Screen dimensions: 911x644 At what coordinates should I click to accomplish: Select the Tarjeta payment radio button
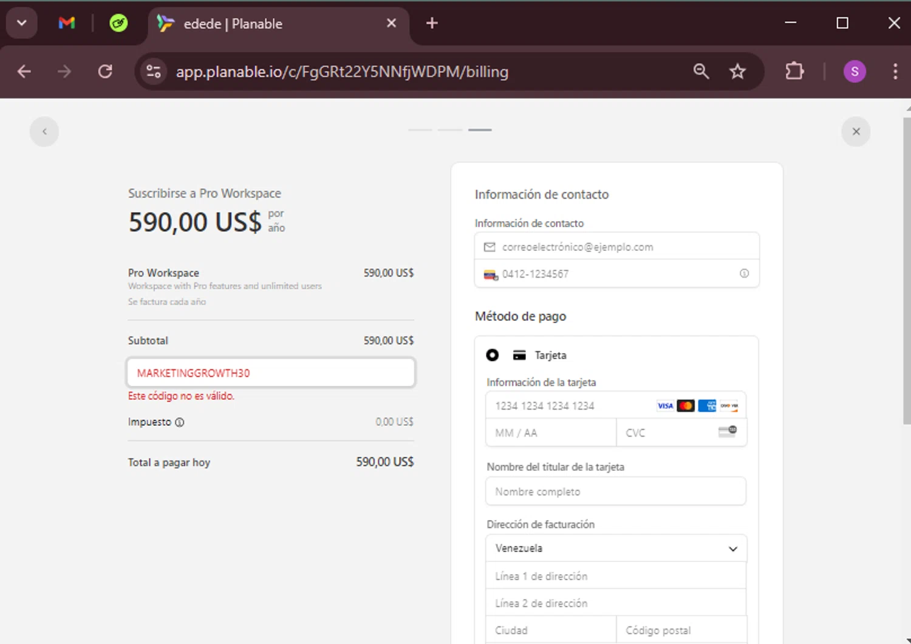(493, 355)
